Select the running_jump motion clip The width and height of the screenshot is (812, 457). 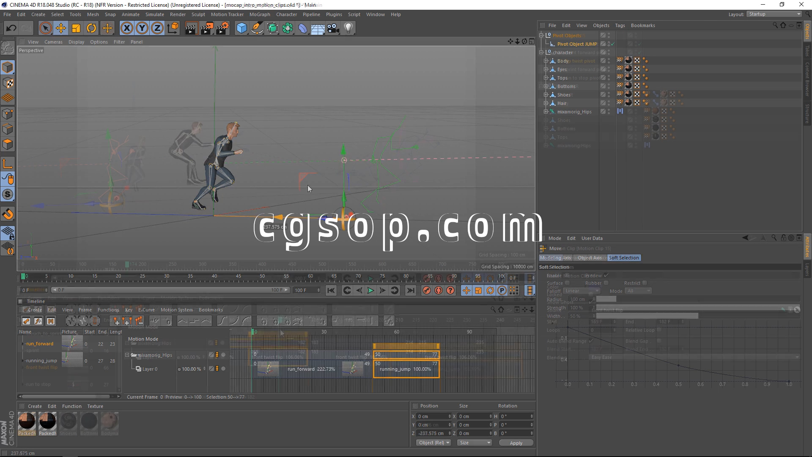click(405, 369)
